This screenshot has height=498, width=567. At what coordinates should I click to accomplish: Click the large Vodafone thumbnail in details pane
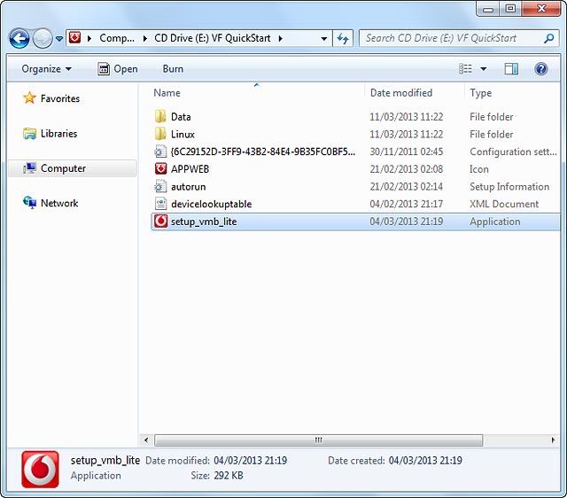click(40, 469)
